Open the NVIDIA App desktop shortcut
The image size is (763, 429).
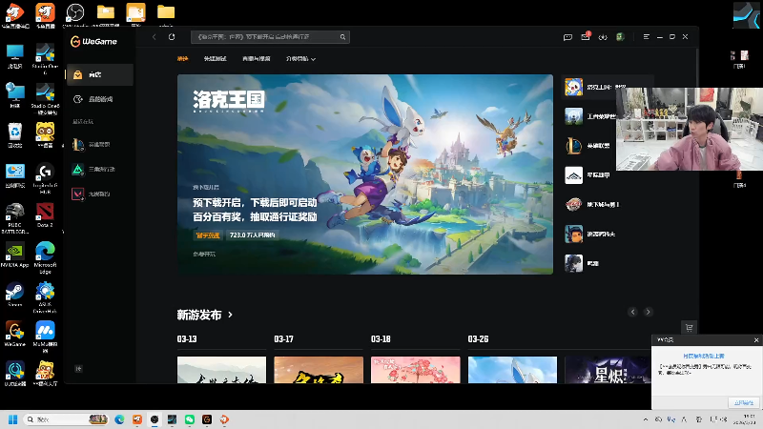(14, 255)
